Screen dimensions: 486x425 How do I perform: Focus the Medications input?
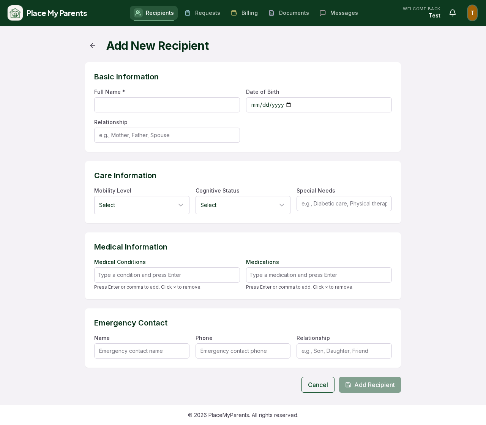pos(319,275)
